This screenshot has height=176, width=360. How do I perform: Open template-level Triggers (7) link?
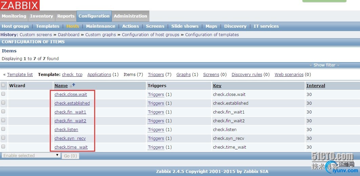tap(156, 74)
